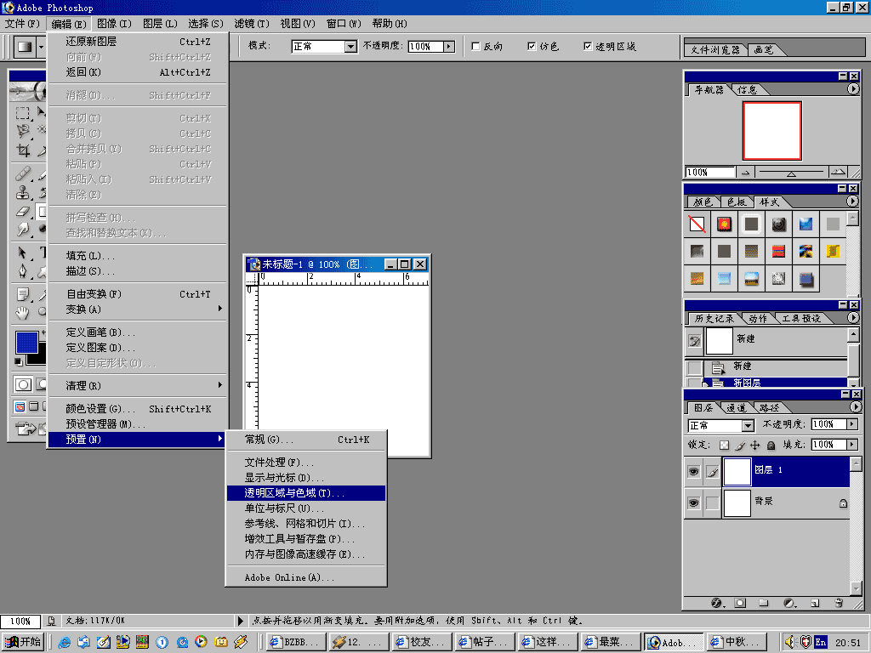The image size is (871, 653).
Task: Click the lock all padlock icon
Action: [771, 445]
